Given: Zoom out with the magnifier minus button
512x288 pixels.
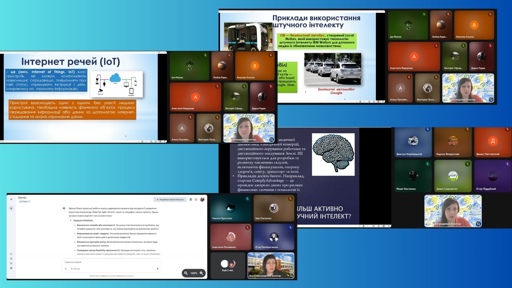Looking at the screenshot, I should [186, 273].
